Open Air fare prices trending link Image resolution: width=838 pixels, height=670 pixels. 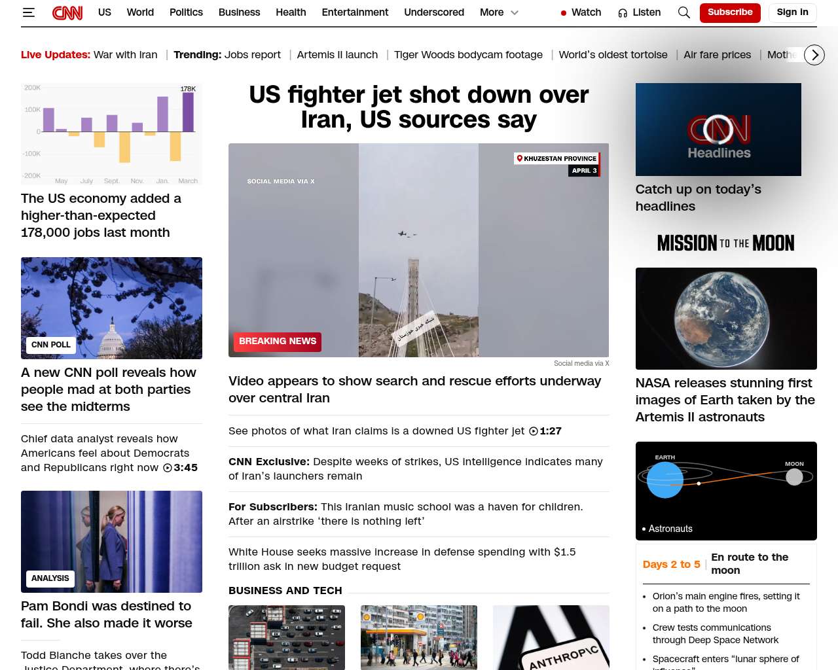pyautogui.click(x=718, y=55)
